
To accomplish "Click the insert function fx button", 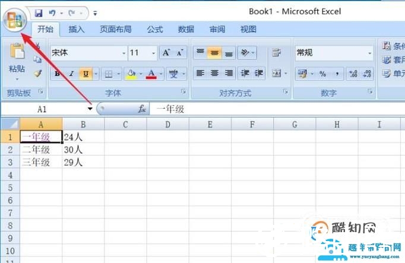I will pos(142,109).
